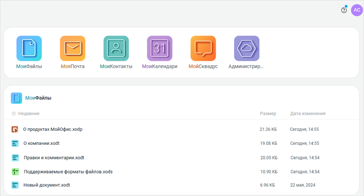
Task: Open file Новый документ.xodt
Action: pos(47,185)
